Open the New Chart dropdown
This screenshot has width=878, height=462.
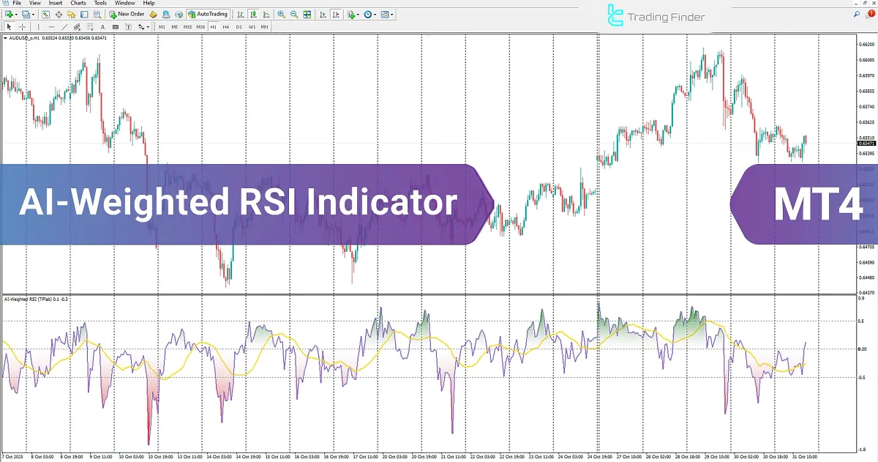pyautogui.click(x=16, y=14)
